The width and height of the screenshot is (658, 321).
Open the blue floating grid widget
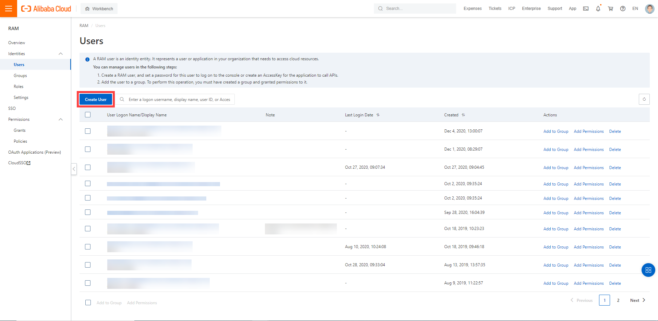(x=648, y=270)
